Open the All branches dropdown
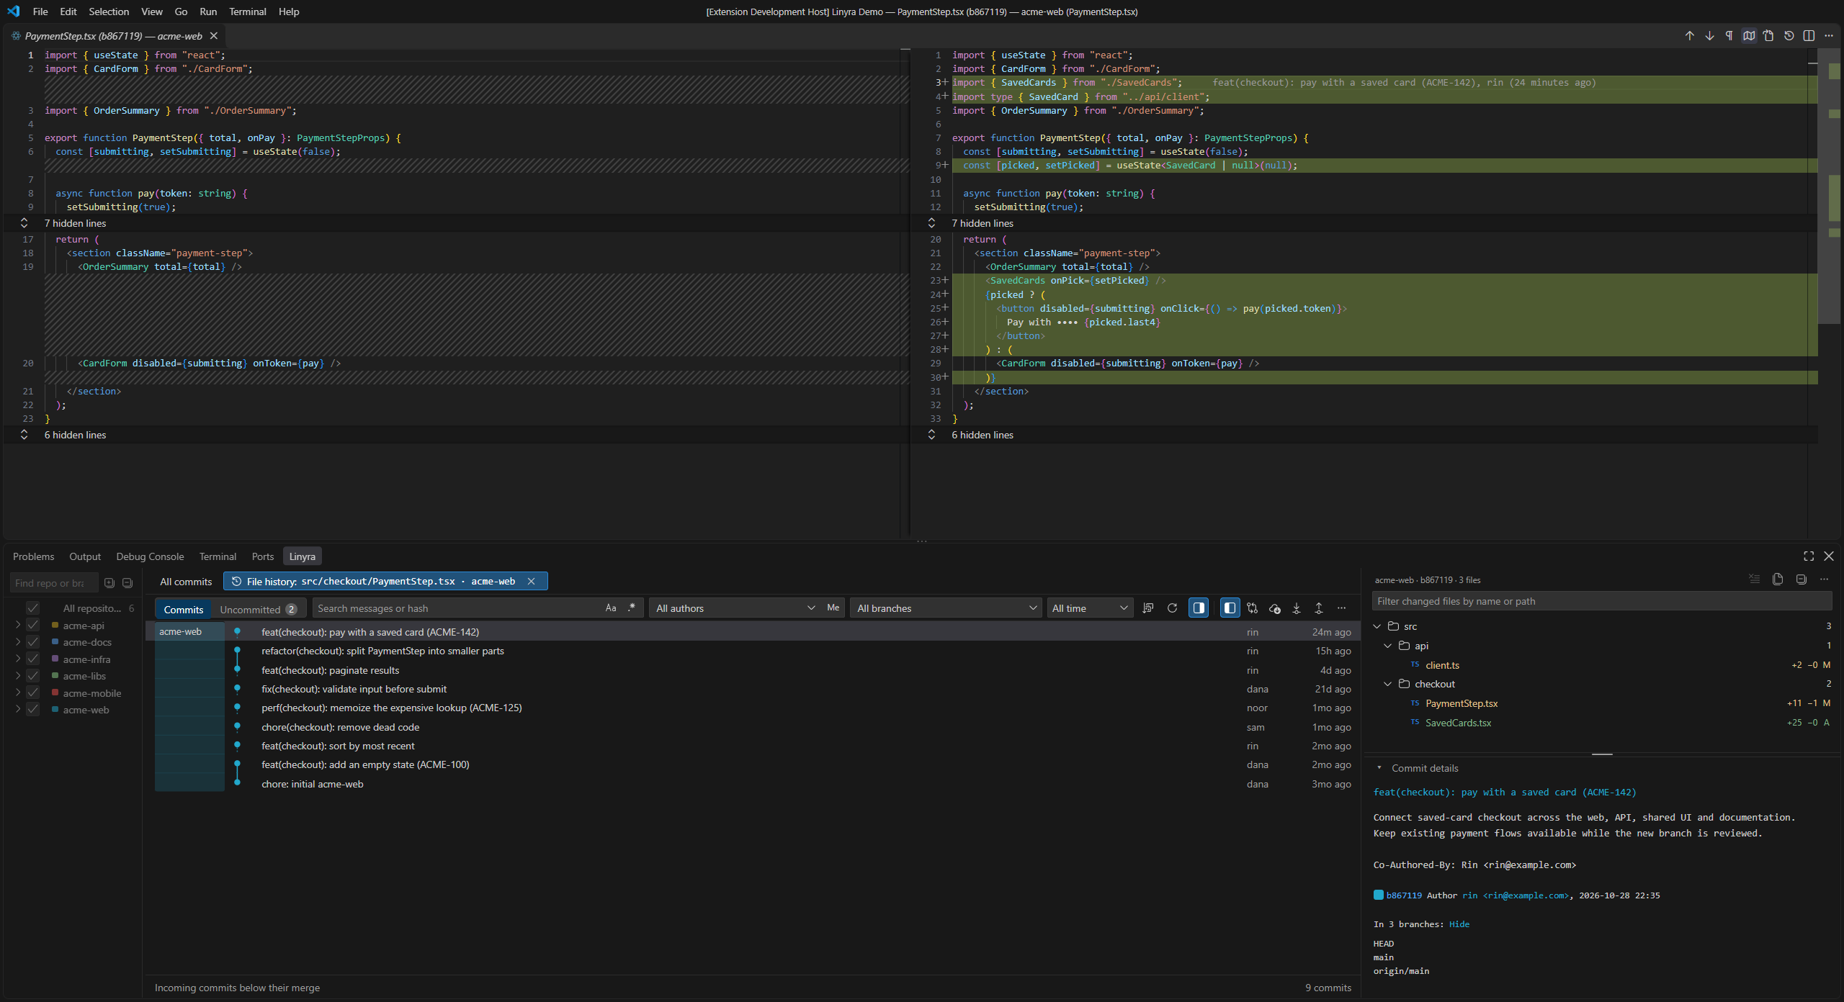 click(x=946, y=608)
